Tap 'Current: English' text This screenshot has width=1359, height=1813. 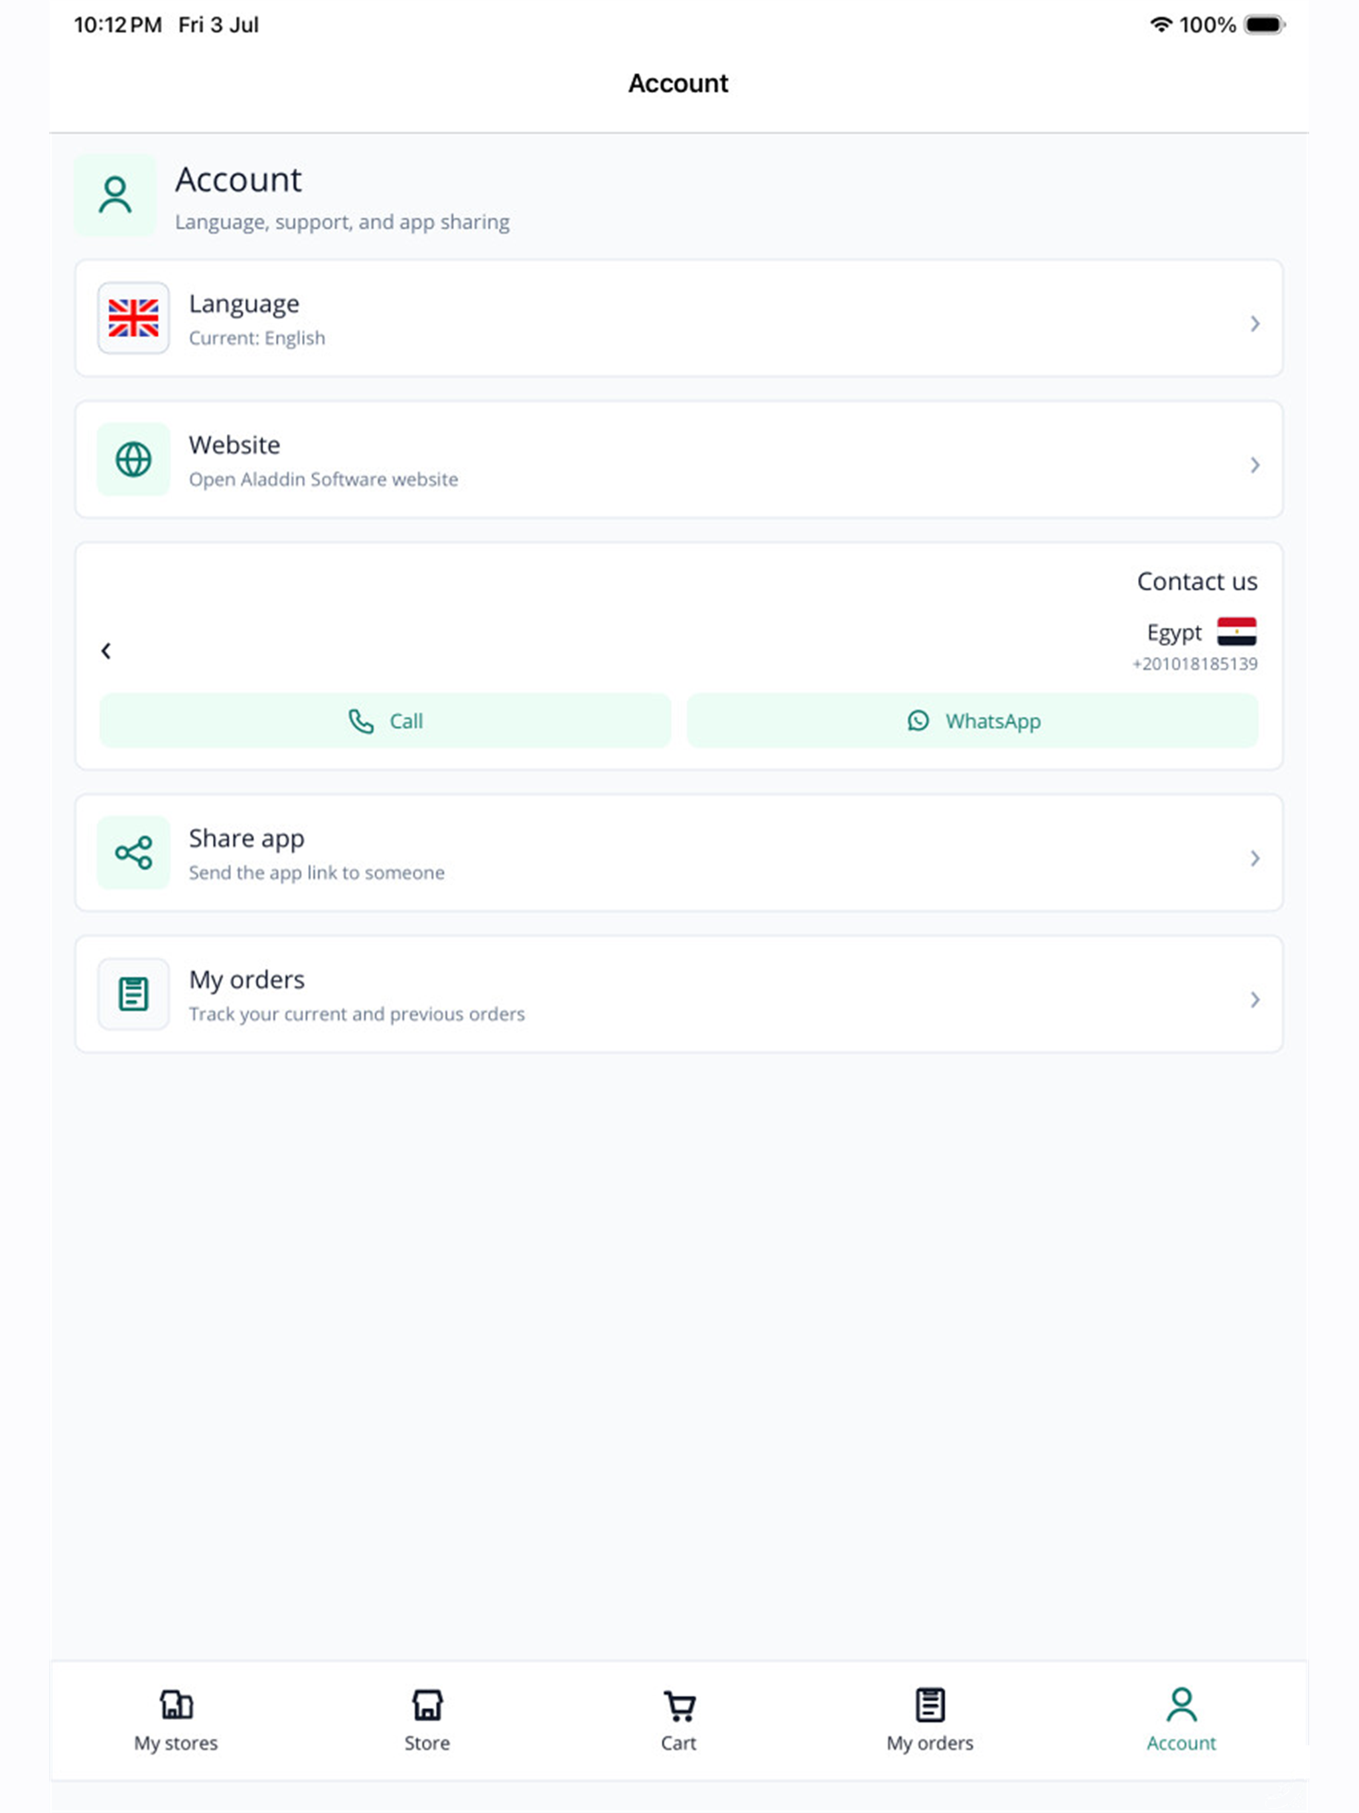coord(257,338)
